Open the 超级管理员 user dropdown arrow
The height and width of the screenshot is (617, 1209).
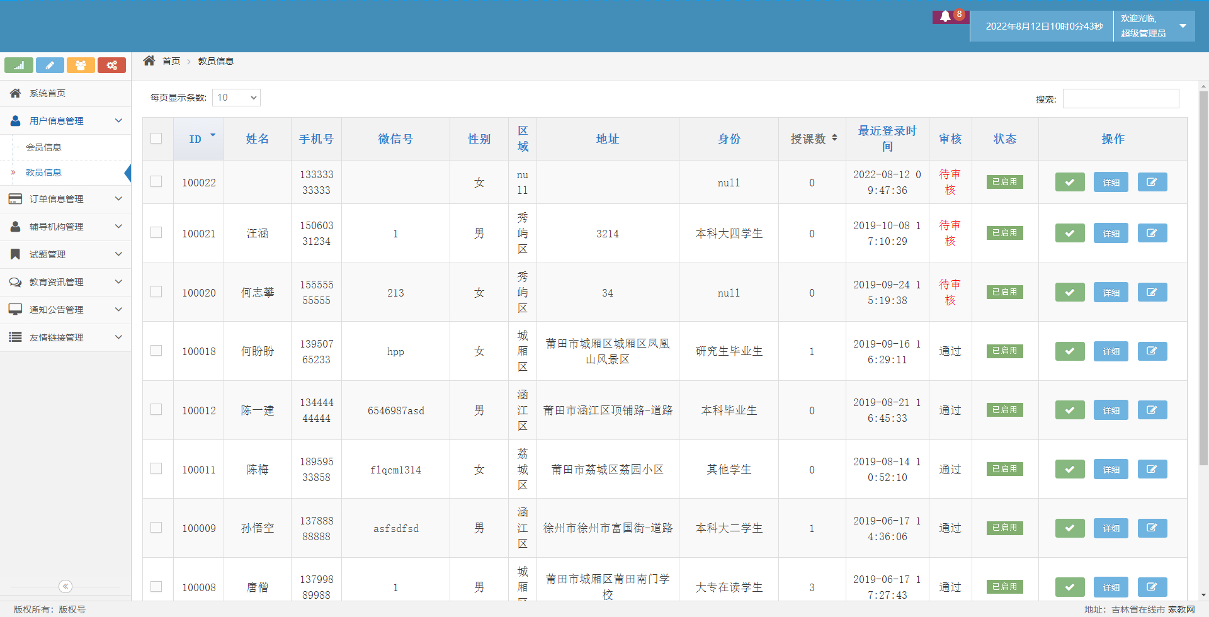(x=1183, y=26)
